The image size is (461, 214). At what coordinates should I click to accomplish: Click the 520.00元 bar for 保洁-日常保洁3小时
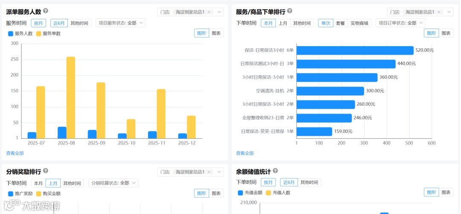355,50
